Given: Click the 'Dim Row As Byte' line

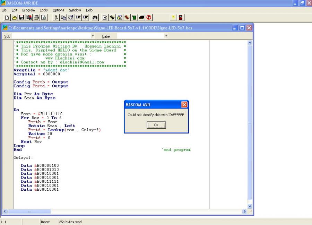Looking at the screenshot, I should (x=33, y=94).
